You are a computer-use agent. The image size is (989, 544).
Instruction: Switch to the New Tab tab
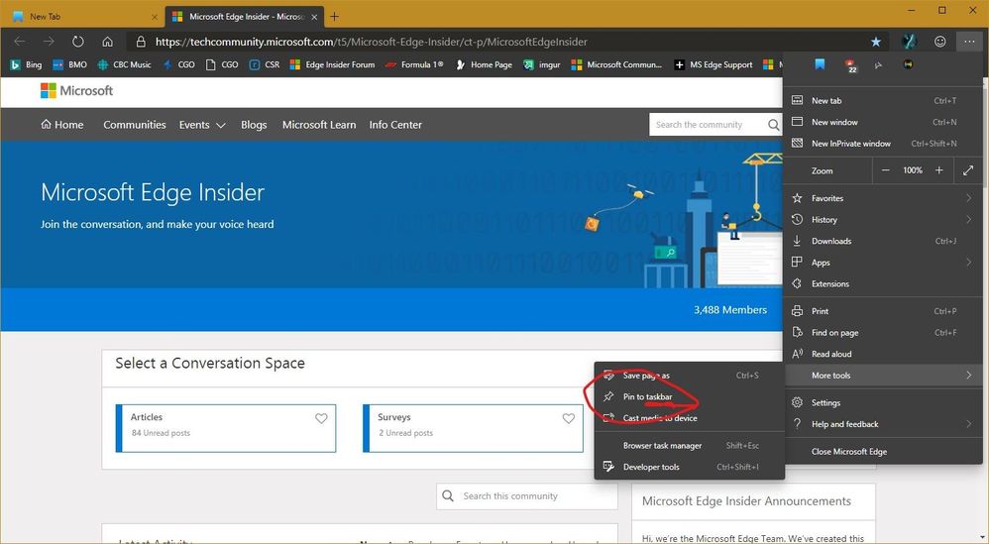[83, 17]
